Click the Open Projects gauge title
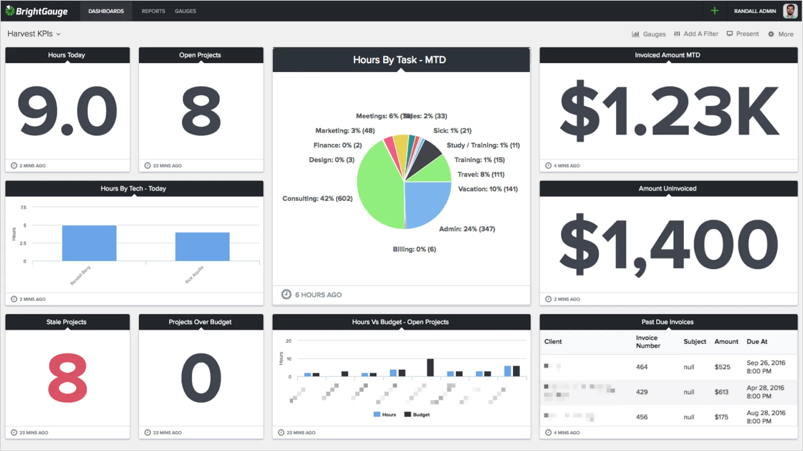This screenshot has height=451, width=803. pyautogui.click(x=200, y=55)
